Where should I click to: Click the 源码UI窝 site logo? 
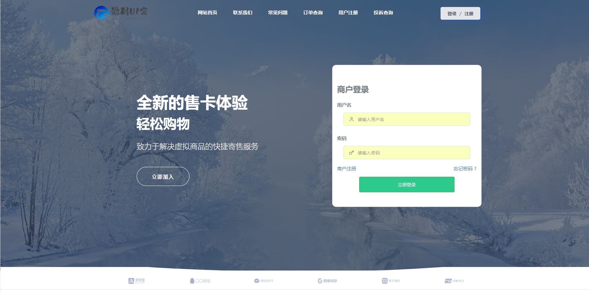pyautogui.click(x=121, y=13)
